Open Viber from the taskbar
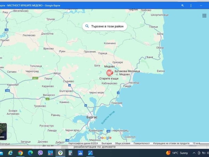This screenshot has width=209, height=157. [x=40, y=153]
